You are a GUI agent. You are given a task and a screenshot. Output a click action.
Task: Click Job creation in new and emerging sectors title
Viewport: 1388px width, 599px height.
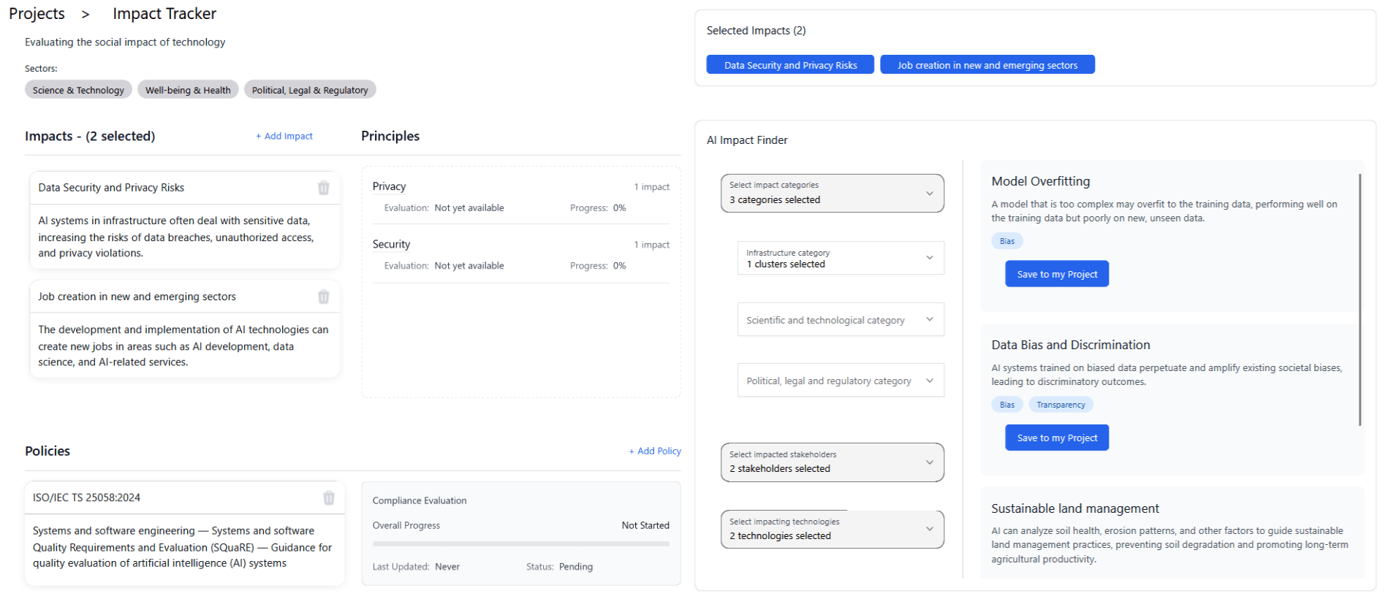click(x=137, y=297)
